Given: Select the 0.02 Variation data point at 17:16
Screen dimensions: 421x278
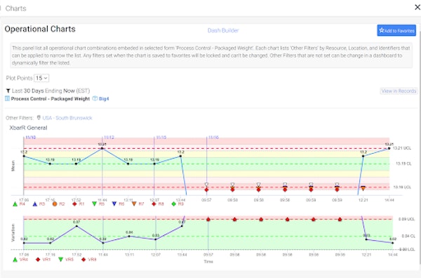Looking at the screenshot, I should 51,243.
